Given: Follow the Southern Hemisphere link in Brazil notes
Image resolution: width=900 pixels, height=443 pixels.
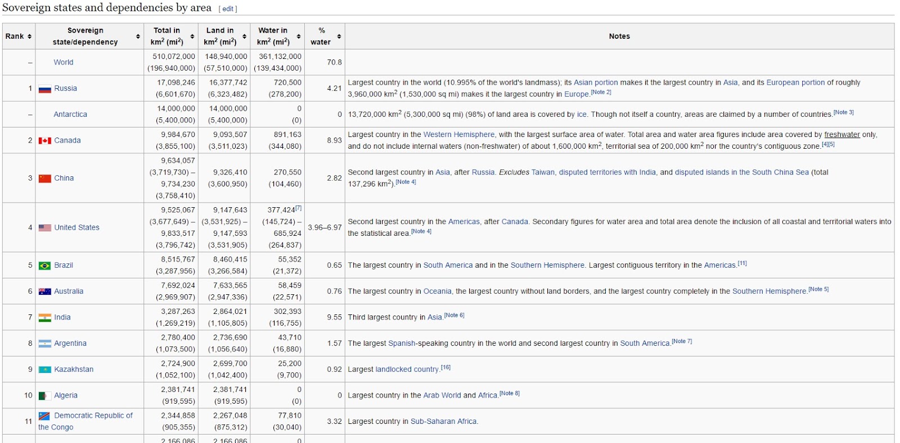Looking at the screenshot, I should click(x=547, y=265).
